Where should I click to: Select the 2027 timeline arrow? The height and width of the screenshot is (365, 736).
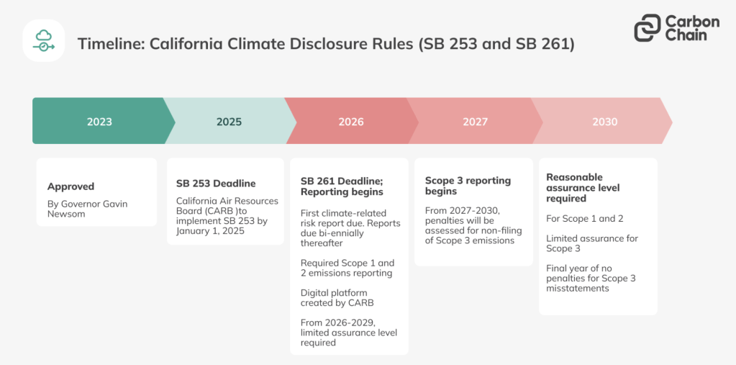click(x=475, y=121)
